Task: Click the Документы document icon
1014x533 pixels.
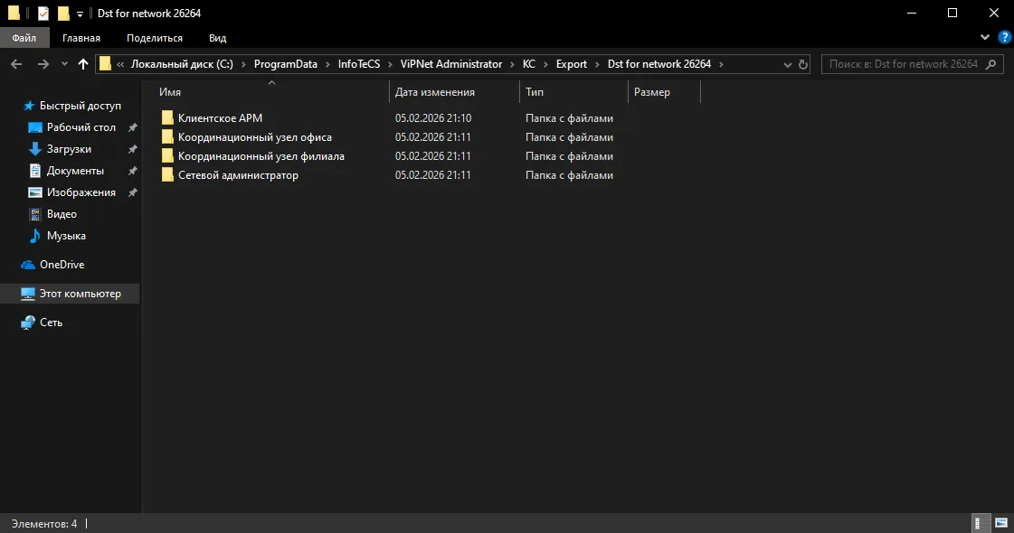Action: (x=35, y=171)
